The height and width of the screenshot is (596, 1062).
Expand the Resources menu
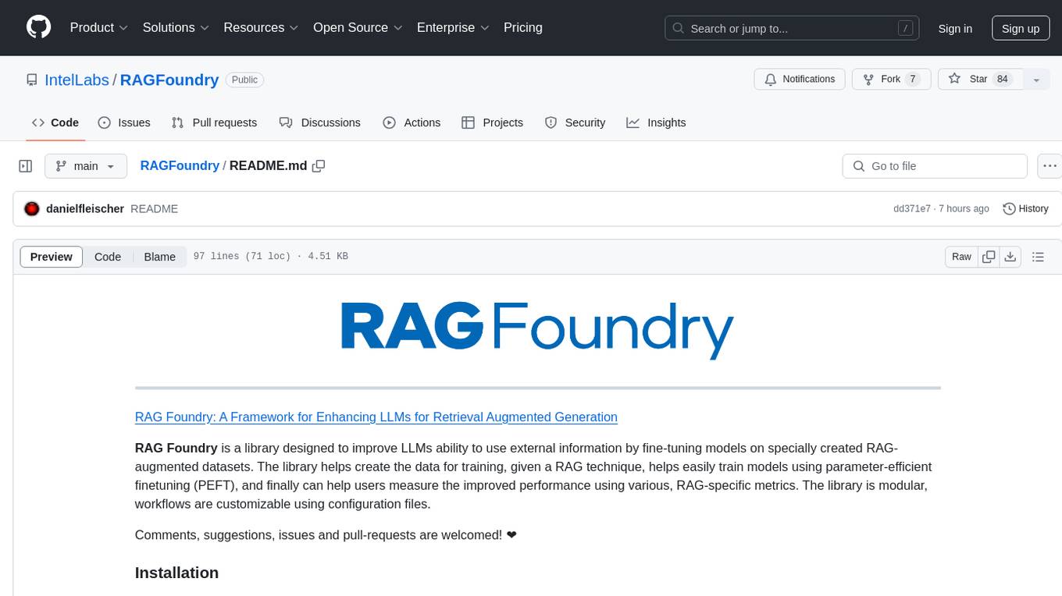point(261,27)
